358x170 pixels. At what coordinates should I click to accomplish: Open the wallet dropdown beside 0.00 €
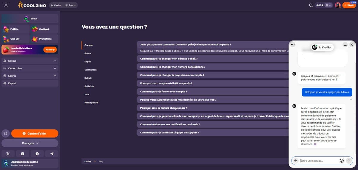coord(329,5)
